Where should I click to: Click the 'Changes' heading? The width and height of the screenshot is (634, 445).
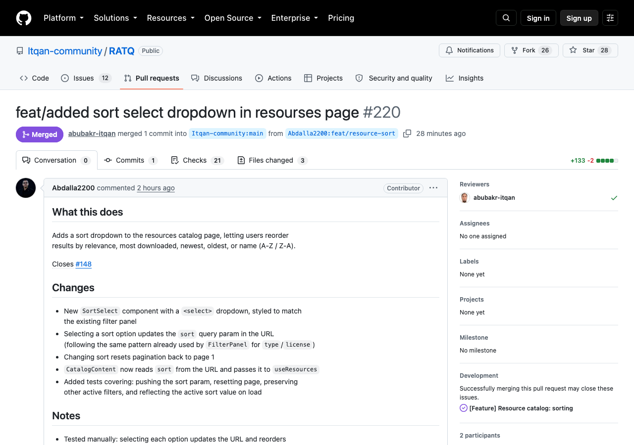click(x=73, y=288)
